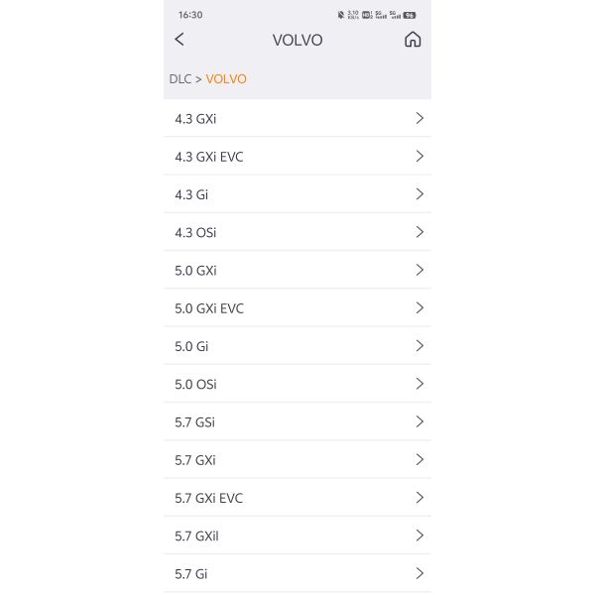Tap the clock showing 16:30
This screenshot has height=595, width=595.
tap(190, 15)
